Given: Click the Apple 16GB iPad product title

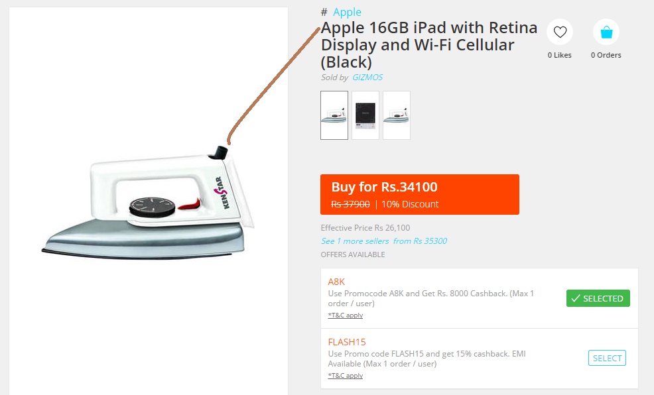Looking at the screenshot, I should point(429,44).
